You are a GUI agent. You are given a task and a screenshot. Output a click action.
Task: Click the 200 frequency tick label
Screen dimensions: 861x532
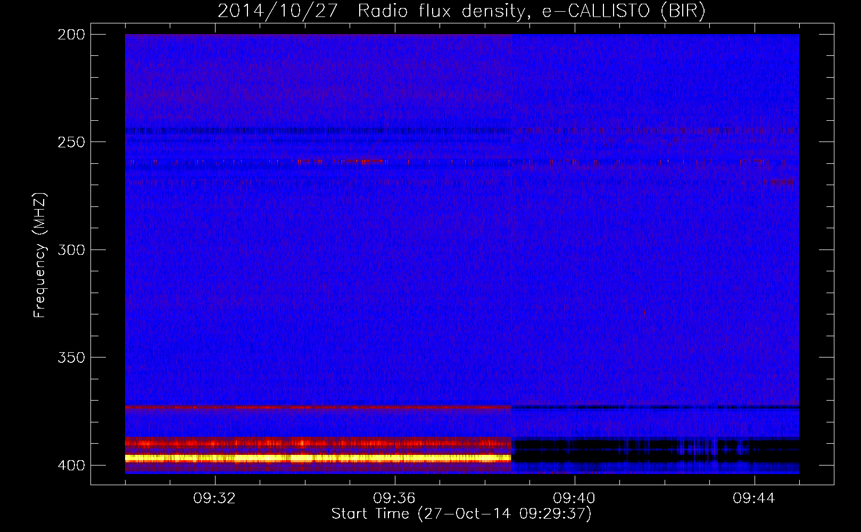click(71, 35)
